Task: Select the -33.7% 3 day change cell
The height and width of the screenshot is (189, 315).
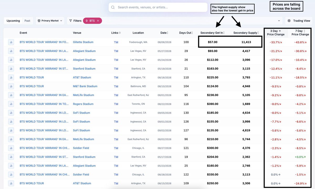Action: click(x=276, y=42)
